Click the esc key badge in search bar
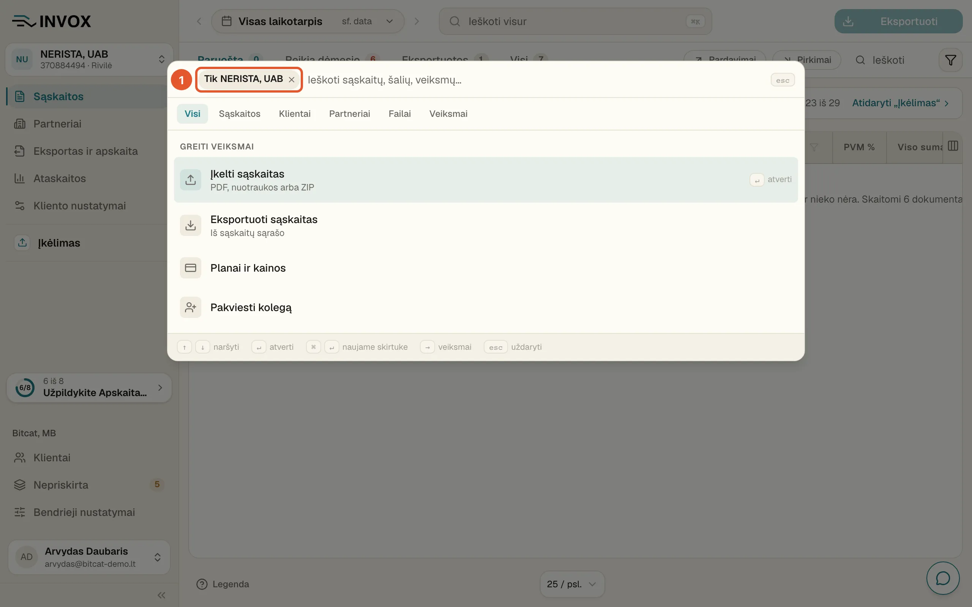972x607 pixels. (x=783, y=80)
